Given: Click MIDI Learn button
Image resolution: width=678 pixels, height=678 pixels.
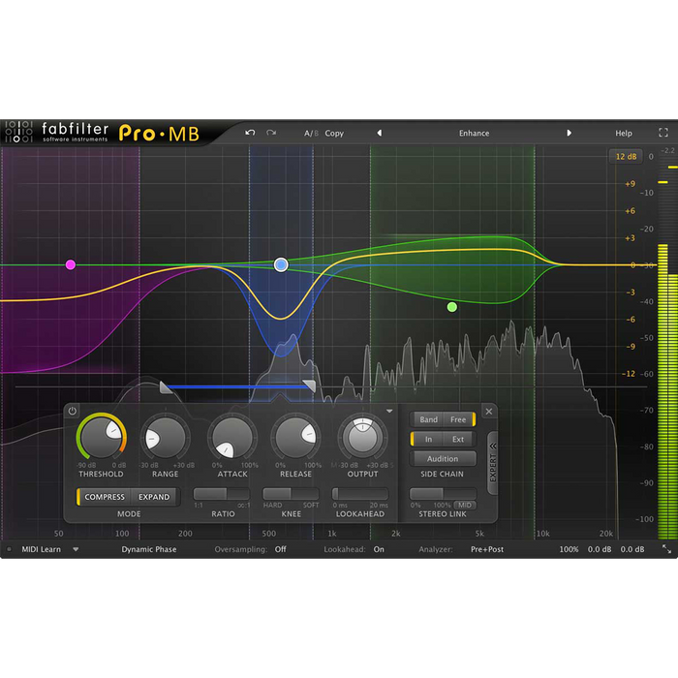Looking at the screenshot, I should [x=41, y=549].
